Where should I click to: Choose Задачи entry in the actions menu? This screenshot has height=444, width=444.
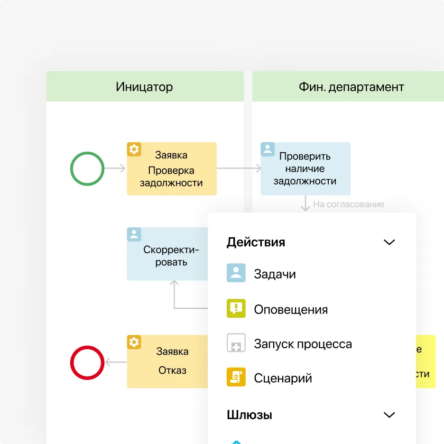pyautogui.click(x=276, y=274)
